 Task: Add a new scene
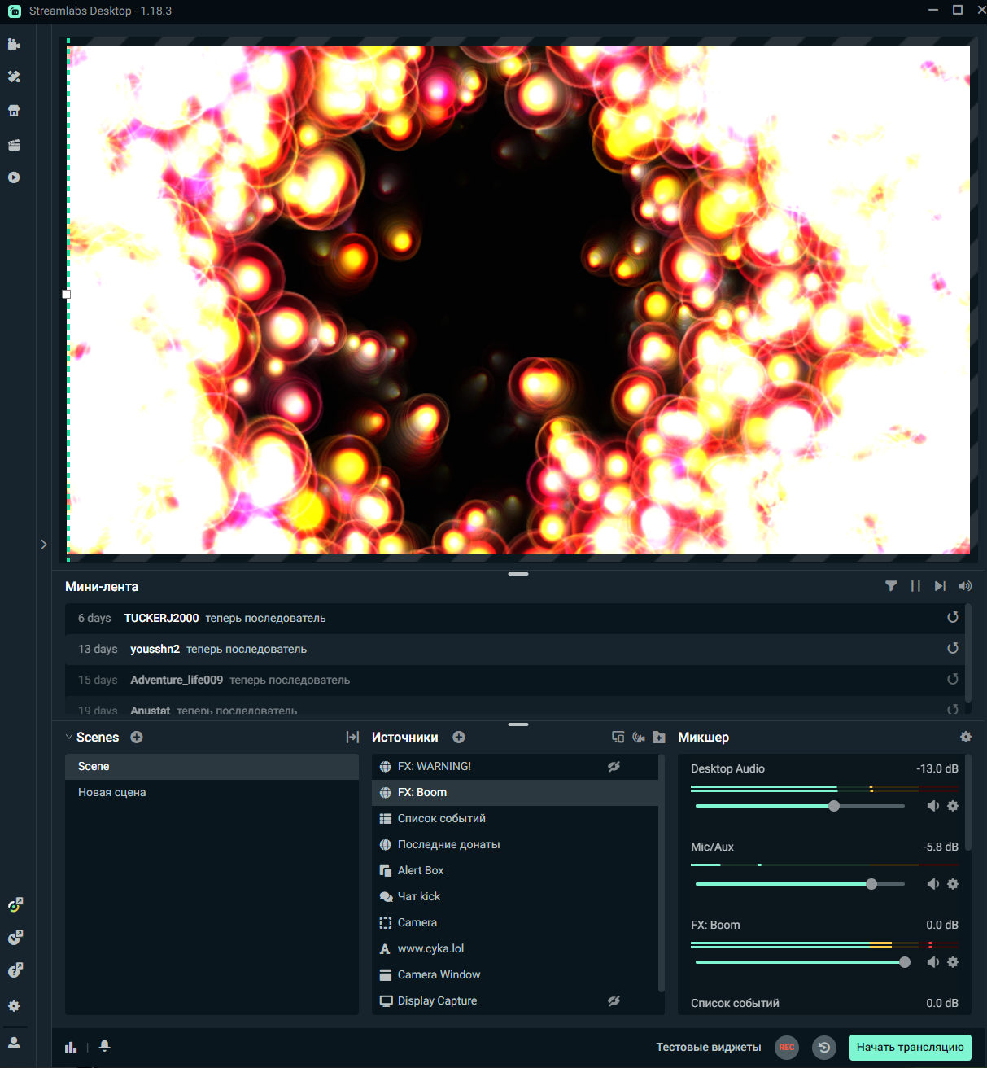tap(137, 737)
